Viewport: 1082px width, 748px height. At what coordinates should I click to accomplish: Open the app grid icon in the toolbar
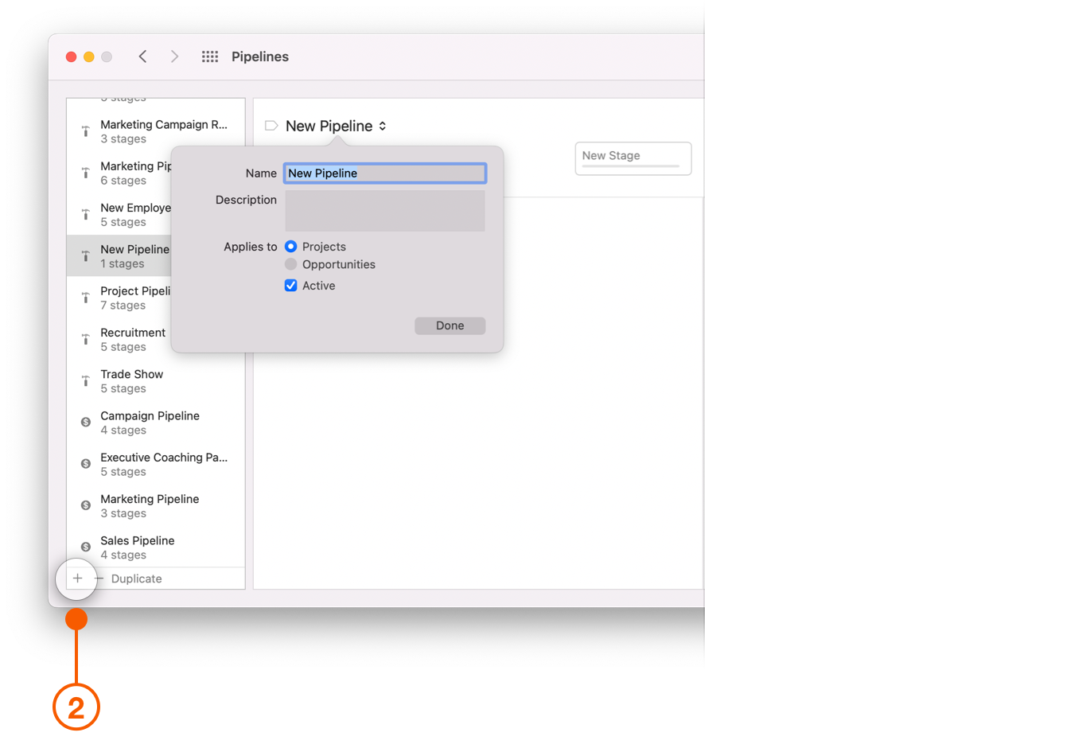click(209, 56)
